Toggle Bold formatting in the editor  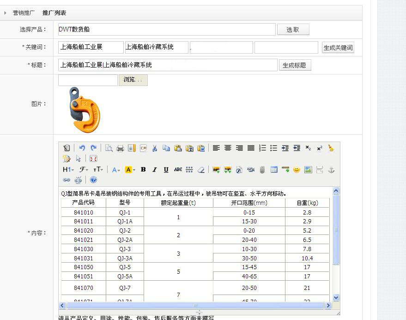tap(142, 170)
